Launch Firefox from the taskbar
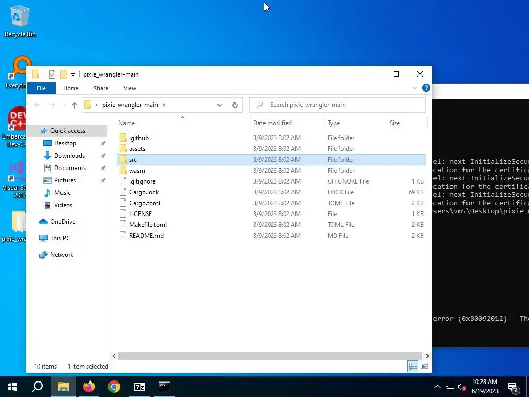 (x=89, y=387)
